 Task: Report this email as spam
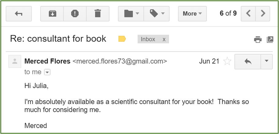pos(75,13)
